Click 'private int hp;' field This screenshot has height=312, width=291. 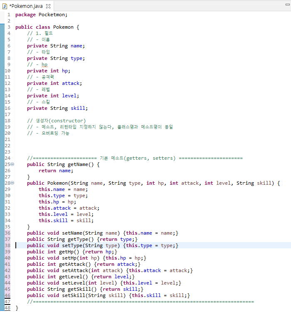(49, 71)
